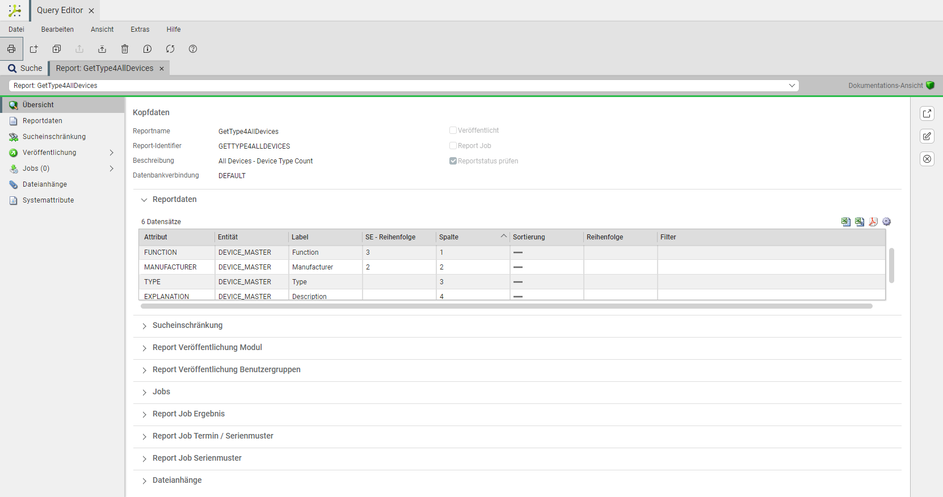943x497 pixels.
Task: Select Systemattribute in the sidebar
Action: 62,200
